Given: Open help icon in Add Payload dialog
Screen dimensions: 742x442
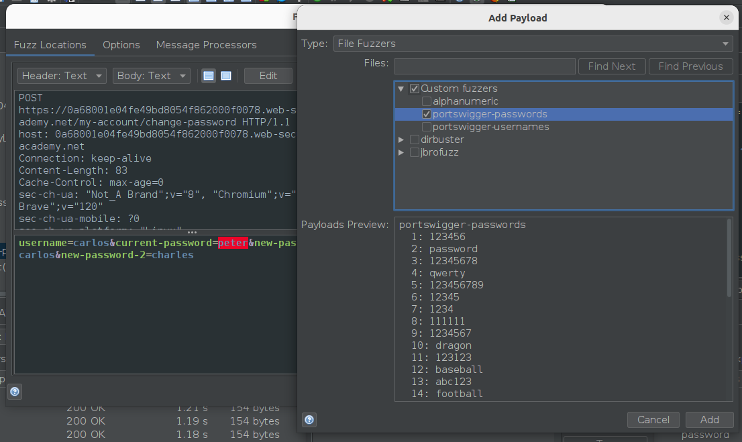Looking at the screenshot, I should [x=309, y=420].
